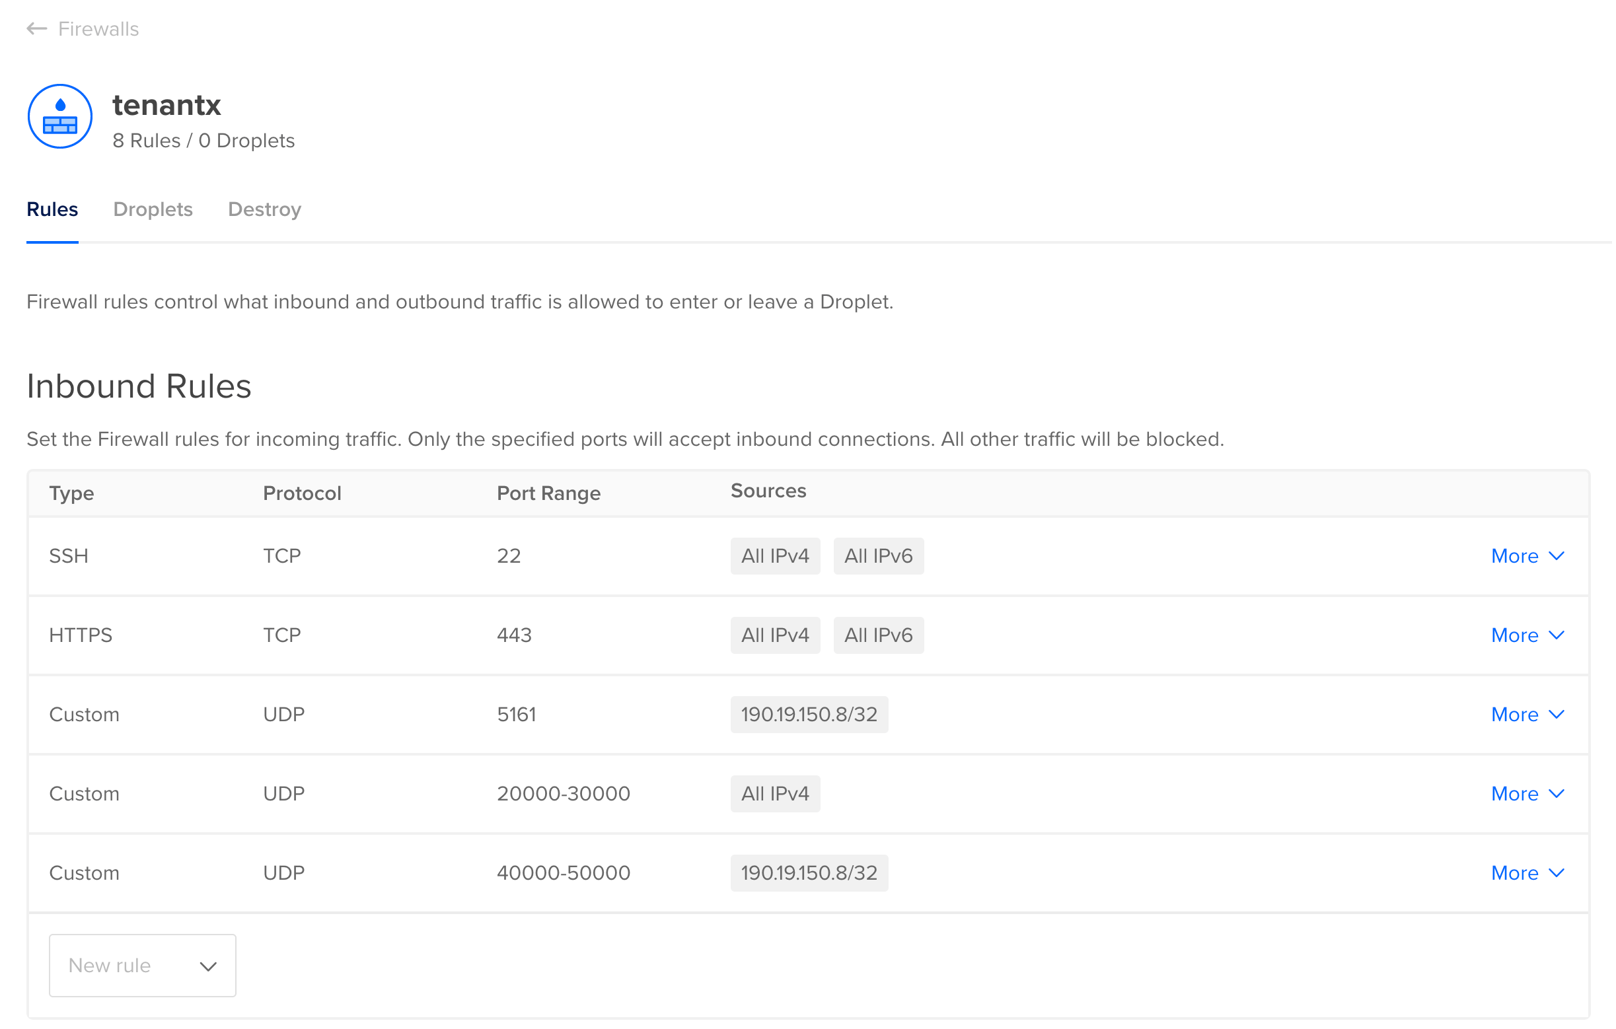Click All IPv4 tag on the 20000-30000 rule

(775, 794)
